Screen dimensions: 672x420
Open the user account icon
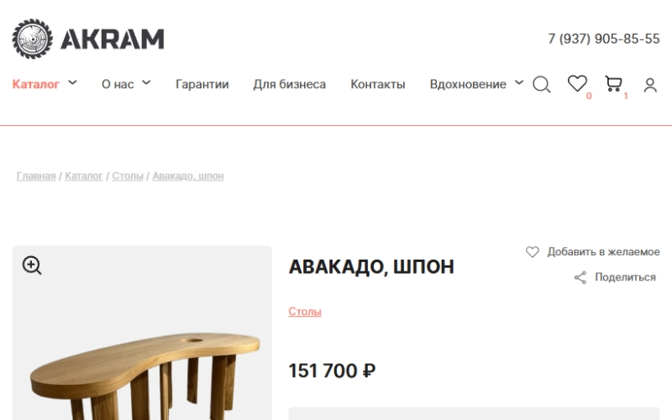point(650,85)
